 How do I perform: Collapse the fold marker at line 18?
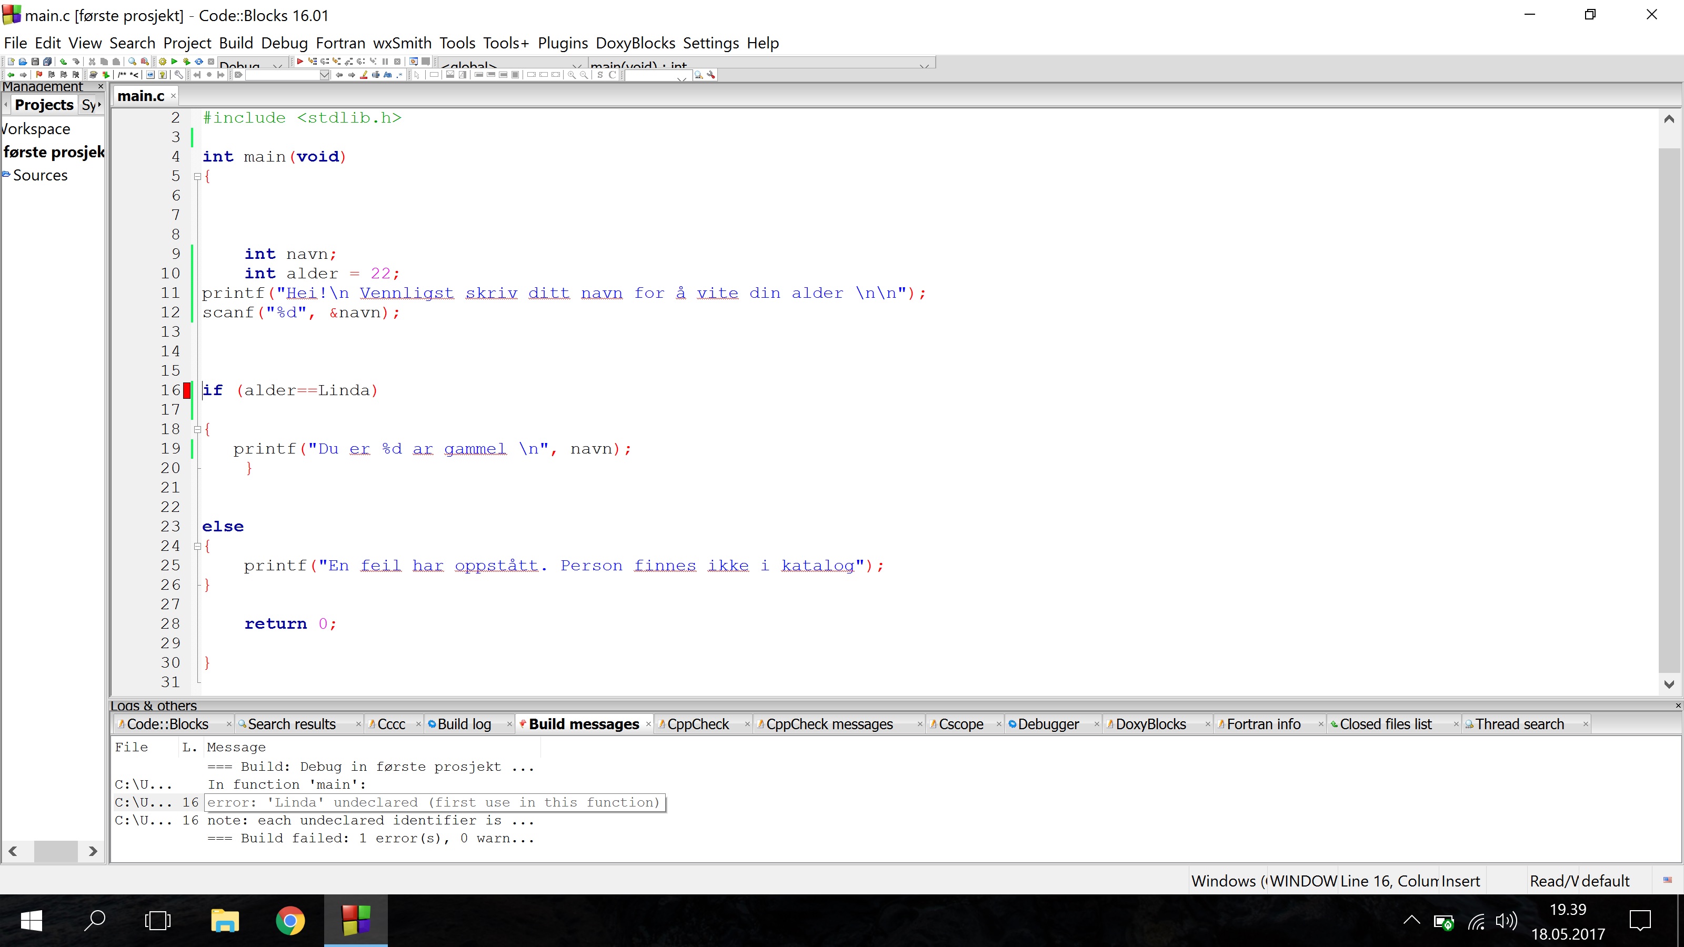pos(197,429)
